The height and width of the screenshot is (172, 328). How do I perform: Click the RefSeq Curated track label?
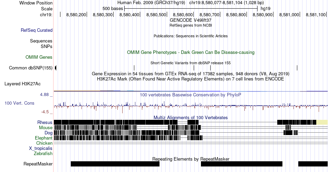click(x=36, y=30)
